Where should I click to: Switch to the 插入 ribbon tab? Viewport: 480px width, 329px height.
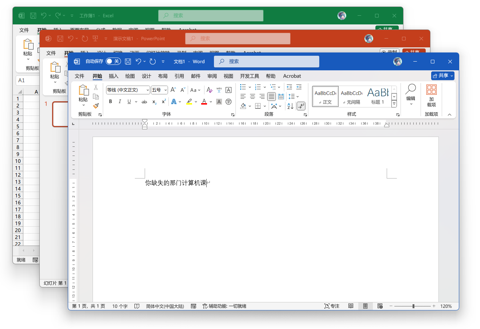[113, 76]
